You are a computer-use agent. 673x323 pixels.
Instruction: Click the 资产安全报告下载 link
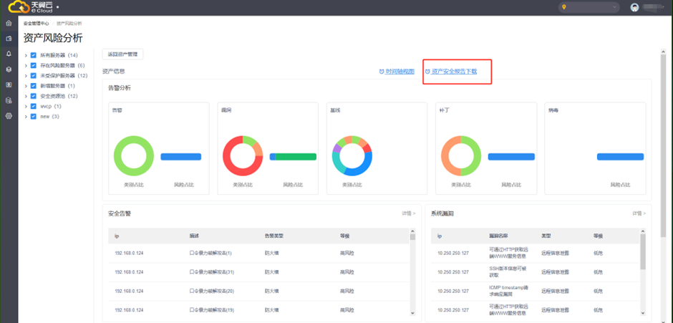(x=454, y=72)
